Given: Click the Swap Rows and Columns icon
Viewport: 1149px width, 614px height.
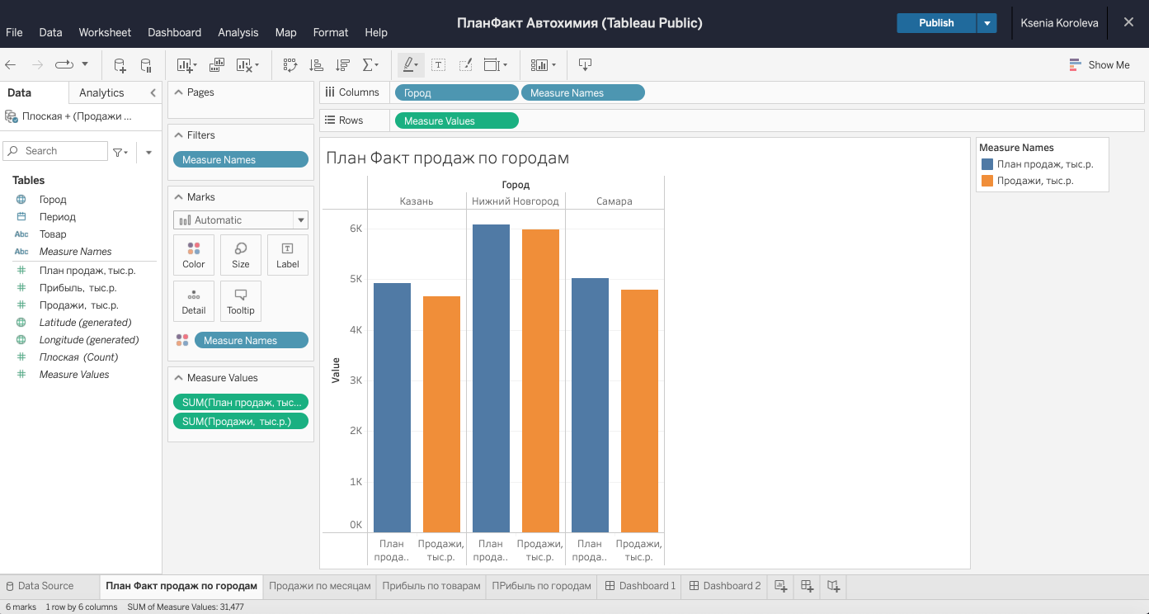Looking at the screenshot, I should [290, 64].
